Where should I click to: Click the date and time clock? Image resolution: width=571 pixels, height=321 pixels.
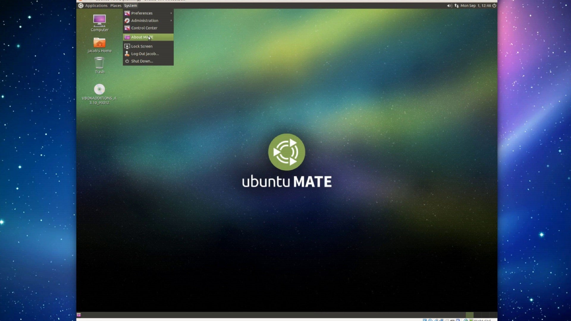(x=476, y=6)
